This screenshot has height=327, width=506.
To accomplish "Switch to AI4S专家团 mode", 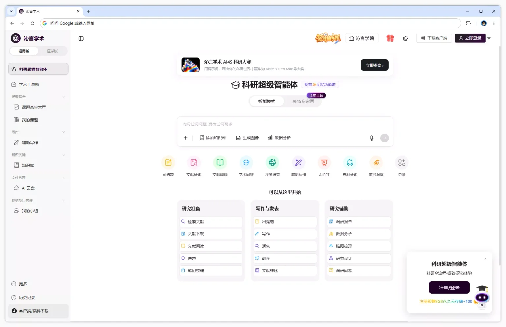I will (303, 101).
